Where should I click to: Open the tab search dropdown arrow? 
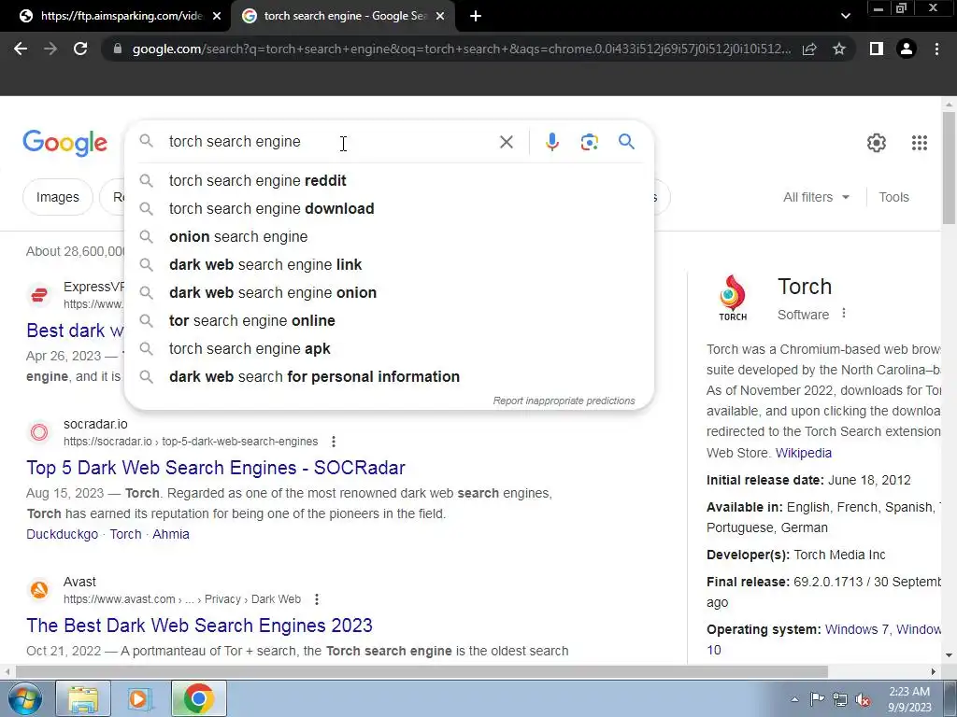pyautogui.click(x=845, y=16)
